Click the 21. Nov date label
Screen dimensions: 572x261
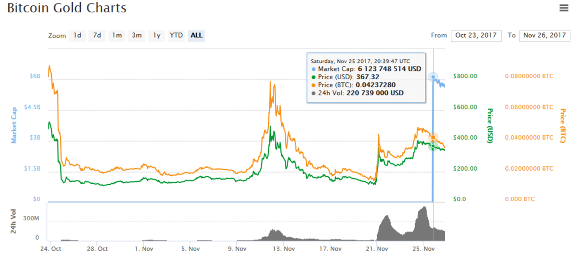tap(376, 249)
